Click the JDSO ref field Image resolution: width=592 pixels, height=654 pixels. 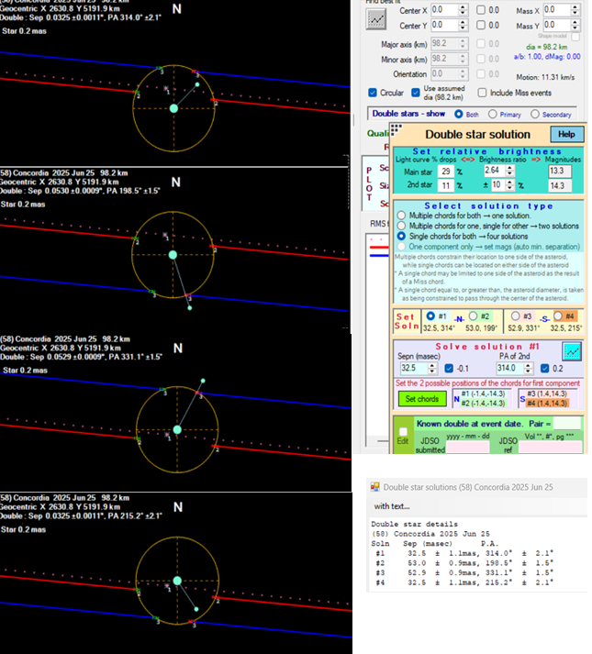550,447
